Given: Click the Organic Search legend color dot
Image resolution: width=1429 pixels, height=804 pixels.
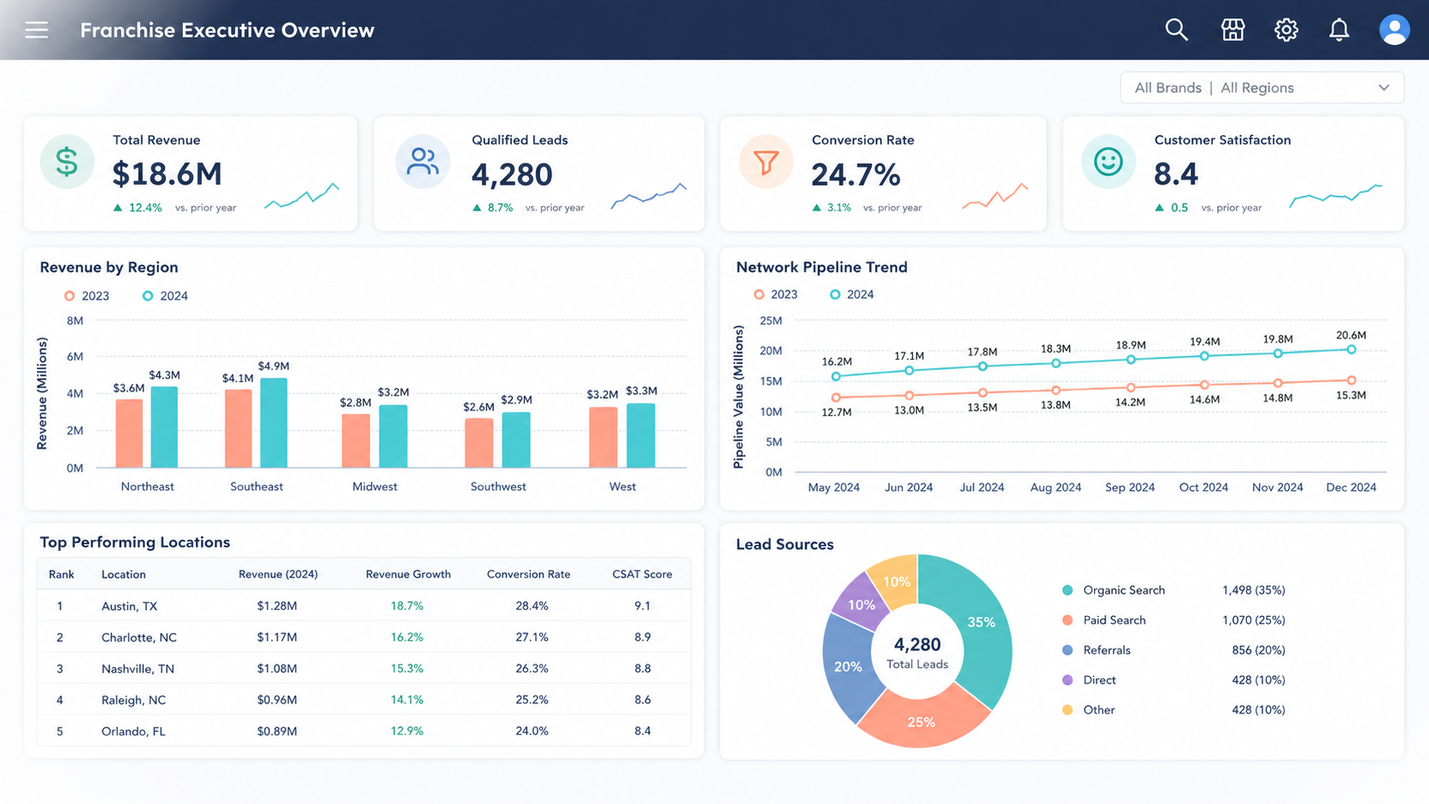Looking at the screenshot, I should click(x=1067, y=590).
